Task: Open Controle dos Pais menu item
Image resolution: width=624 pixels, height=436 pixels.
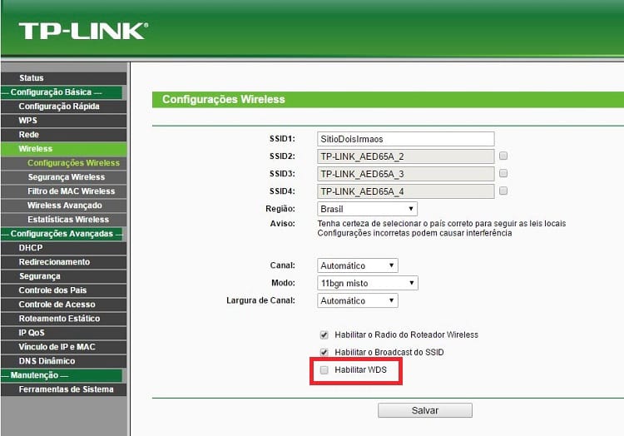Action: pyautogui.click(x=64, y=290)
